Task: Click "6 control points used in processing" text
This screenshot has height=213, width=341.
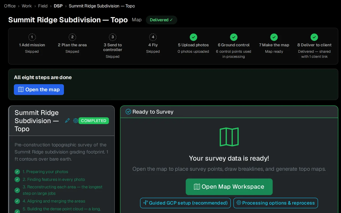Action: pos(234,54)
